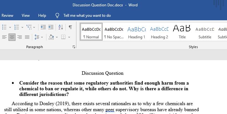Click the Tell me what you want to do box
This screenshot has height=114, width=227.
click(87, 16)
